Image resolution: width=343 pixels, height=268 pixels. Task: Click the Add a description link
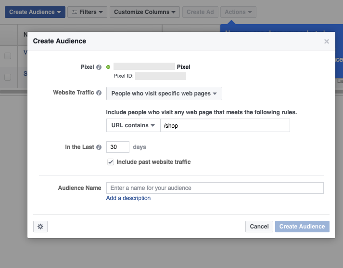pos(128,198)
